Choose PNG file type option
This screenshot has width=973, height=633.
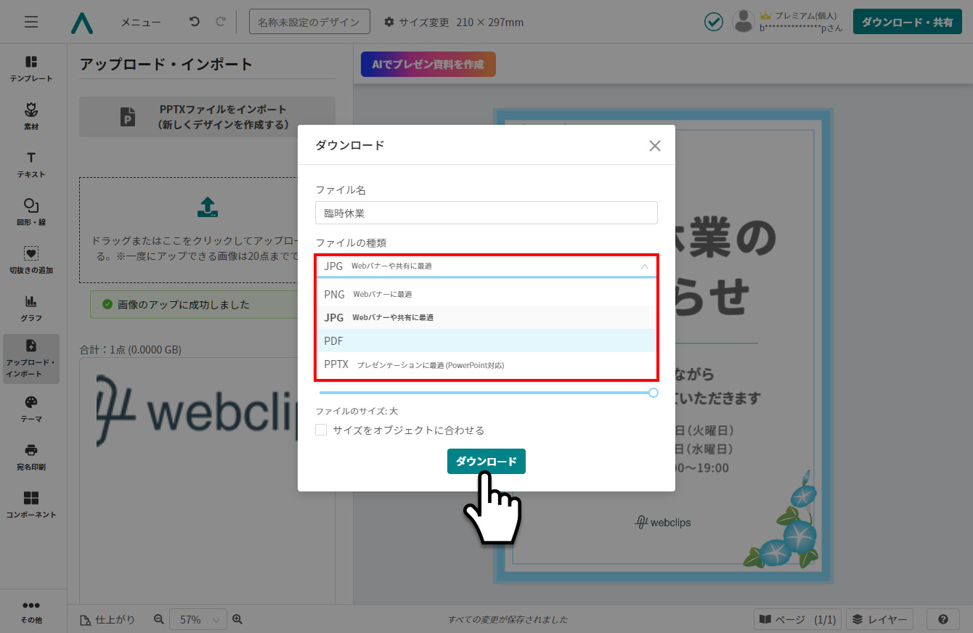486,294
